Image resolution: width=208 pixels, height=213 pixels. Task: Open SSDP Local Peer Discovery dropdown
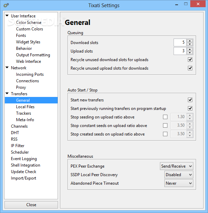pyautogui.click(x=179, y=174)
